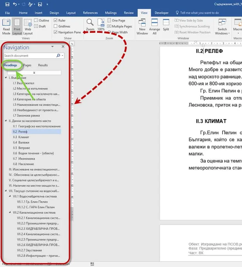Choose Multiple Pages zoom

119,26
